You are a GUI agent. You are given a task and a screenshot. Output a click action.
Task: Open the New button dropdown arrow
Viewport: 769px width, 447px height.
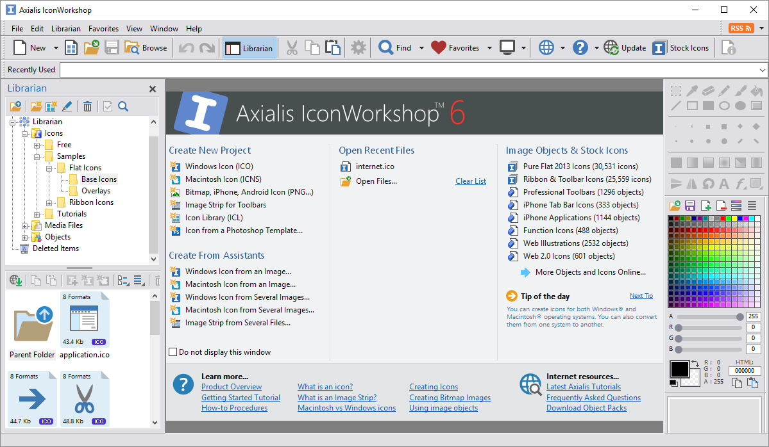click(x=55, y=47)
